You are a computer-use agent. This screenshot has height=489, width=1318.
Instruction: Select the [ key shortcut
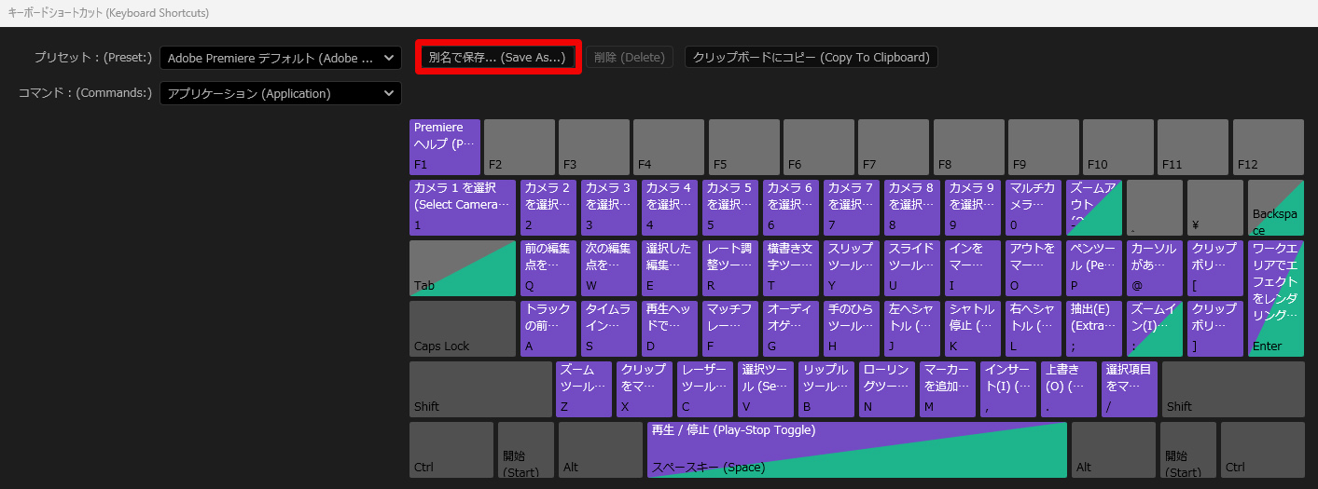click(1215, 268)
